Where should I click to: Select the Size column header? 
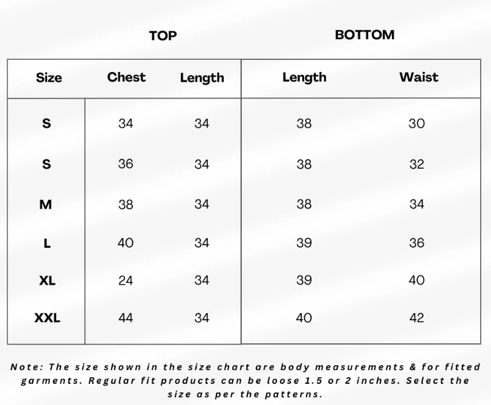coord(49,77)
